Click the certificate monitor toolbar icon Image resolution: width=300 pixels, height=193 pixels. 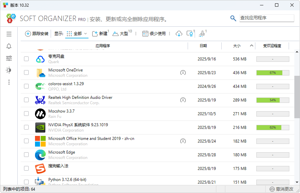pyautogui.click(x=190, y=33)
